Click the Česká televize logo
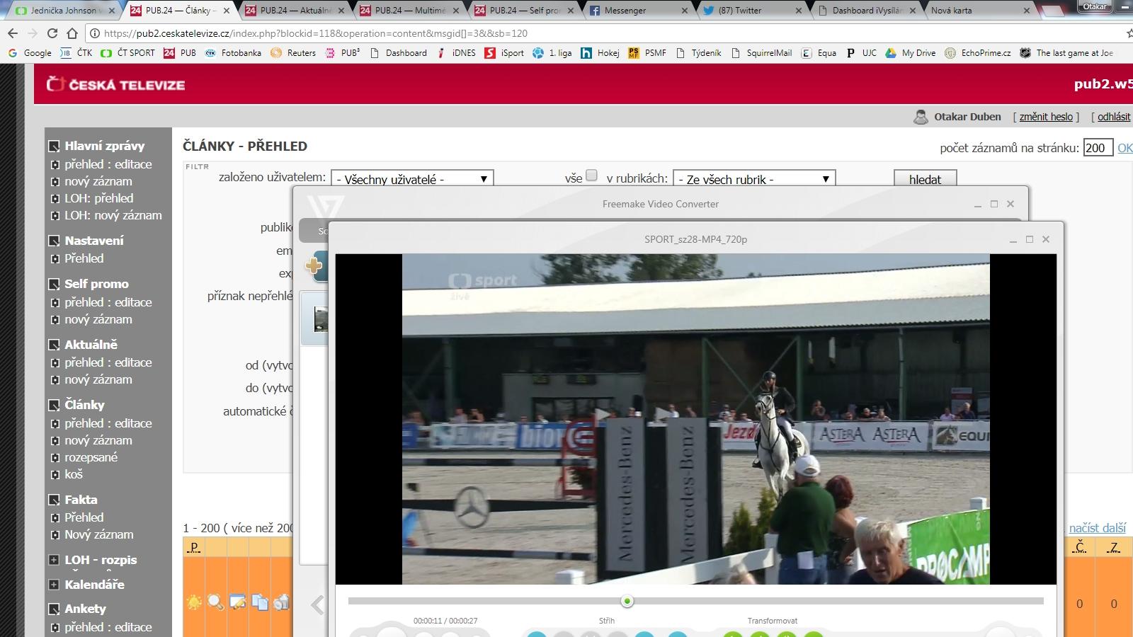1133x637 pixels. tap(115, 85)
